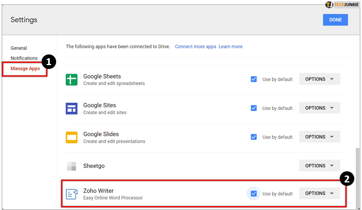Click the Google Sites app icon
362x210 pixels.
tap(72, 108)
